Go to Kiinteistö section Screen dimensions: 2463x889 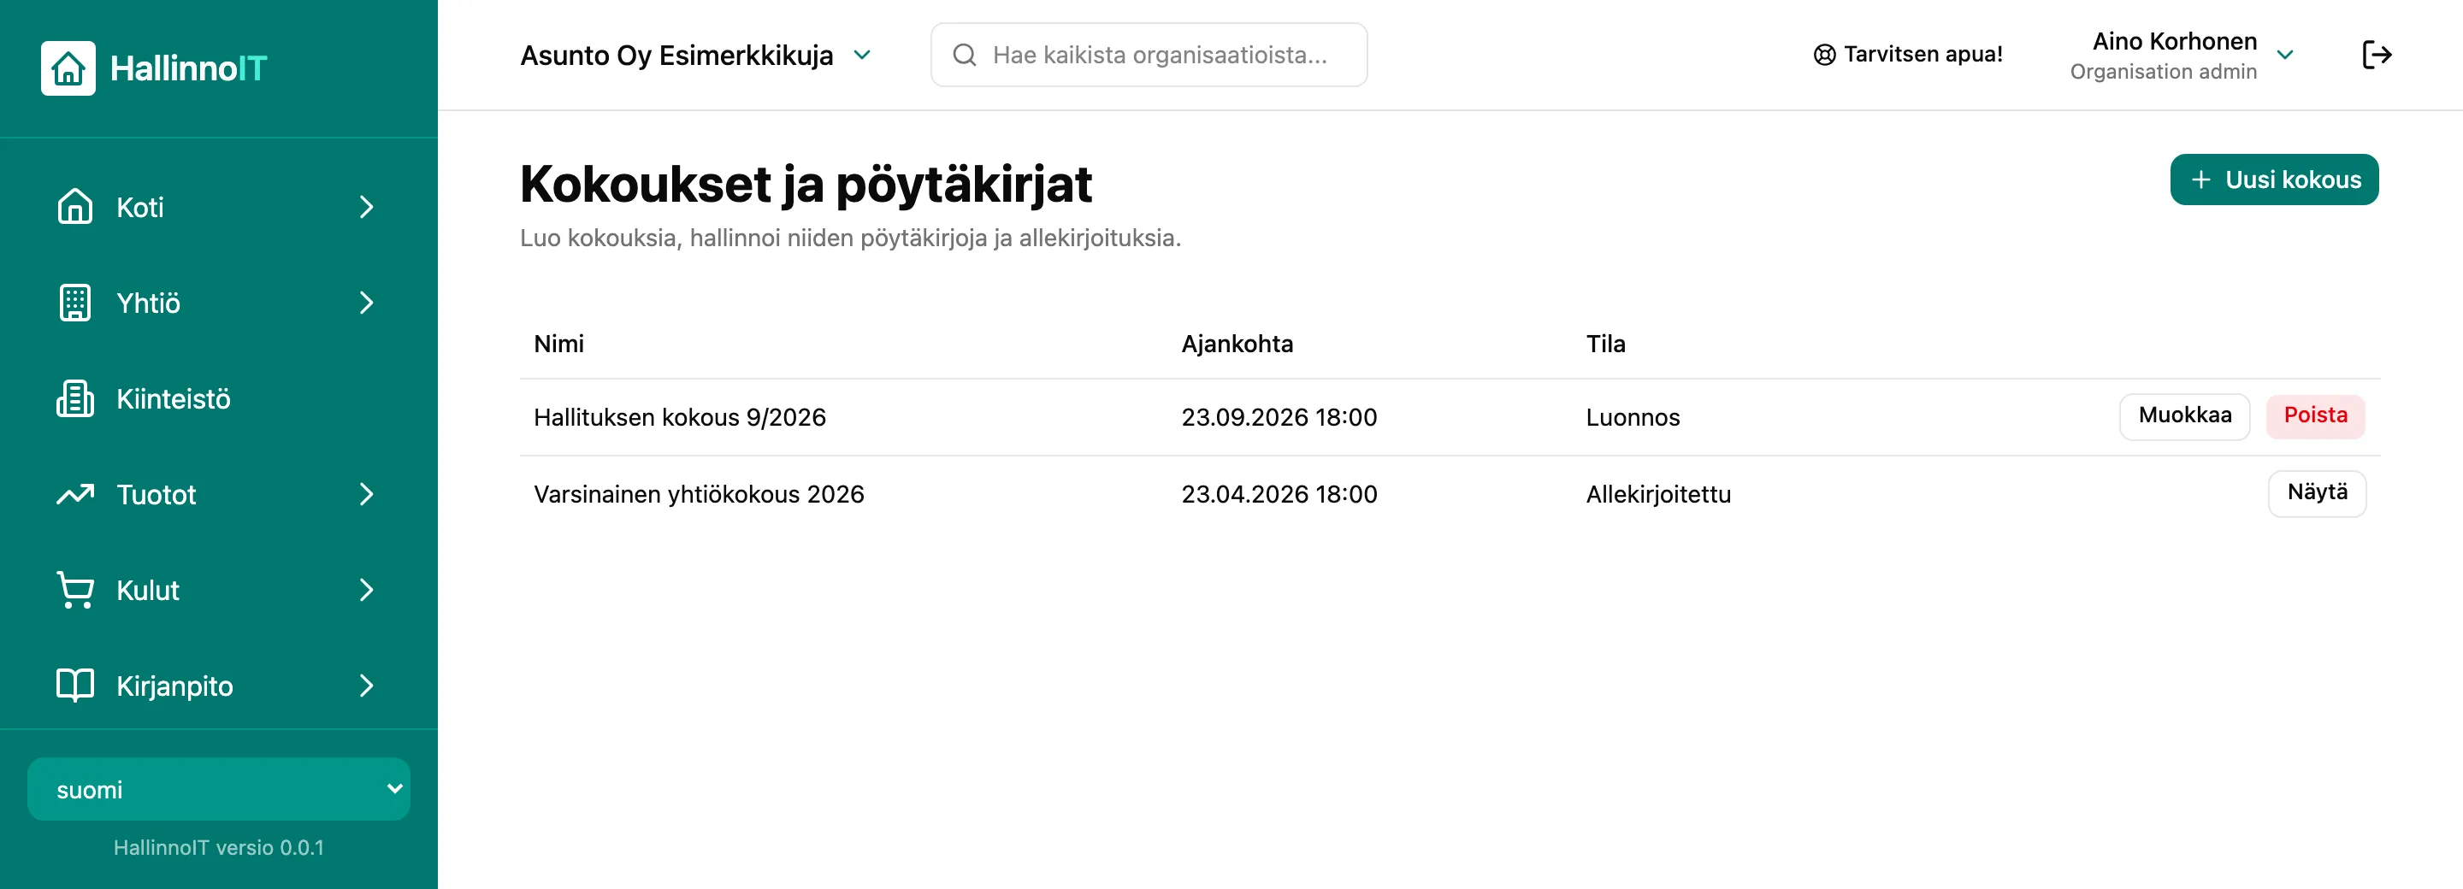point(218,398)
